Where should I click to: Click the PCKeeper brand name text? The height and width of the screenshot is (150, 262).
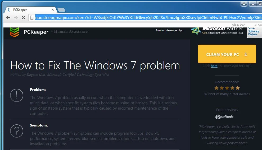click(x=36, y=32)
